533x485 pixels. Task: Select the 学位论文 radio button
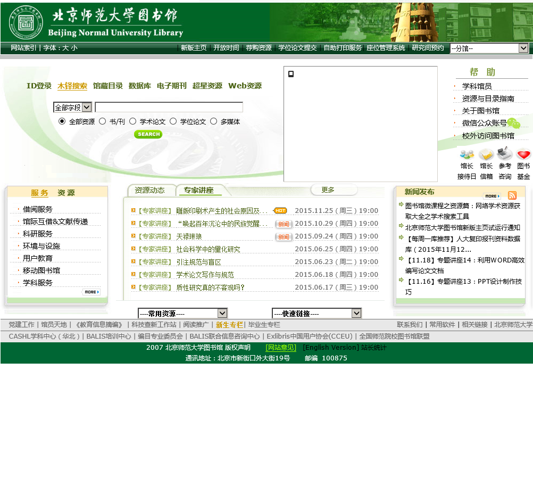click(x=173, y=121)
